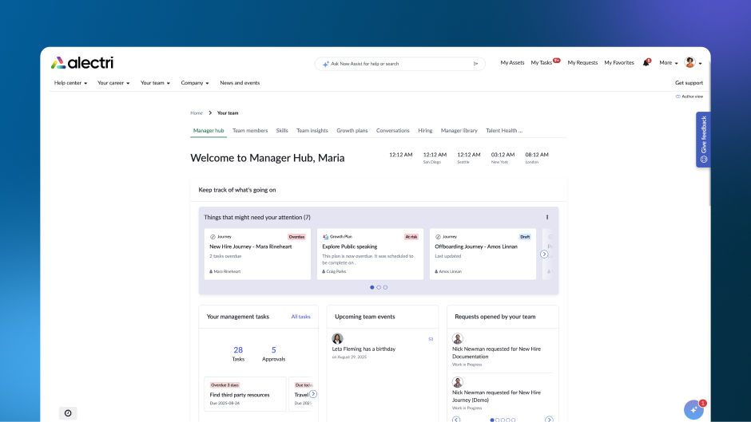751x422 pixels.
Task: Click Nick Newman's avatar on the New Hire Documentation request
Action: [x=458, y=339]
